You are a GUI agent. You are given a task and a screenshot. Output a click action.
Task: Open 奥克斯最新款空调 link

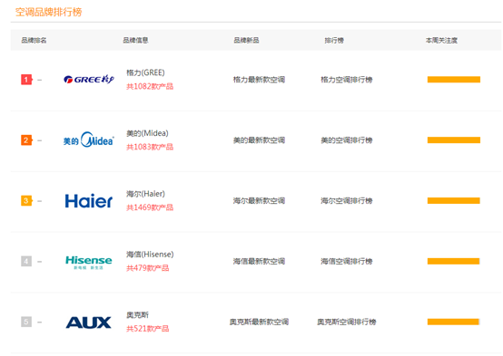(x=259, y=322)
